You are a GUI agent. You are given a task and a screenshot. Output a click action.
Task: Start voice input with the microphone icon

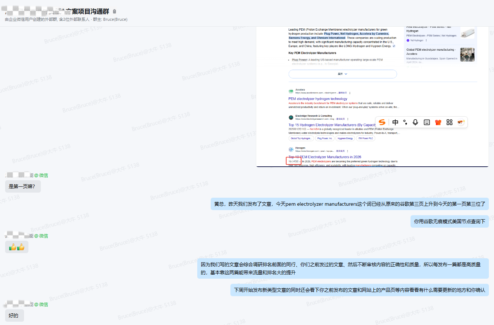point(415,122)
